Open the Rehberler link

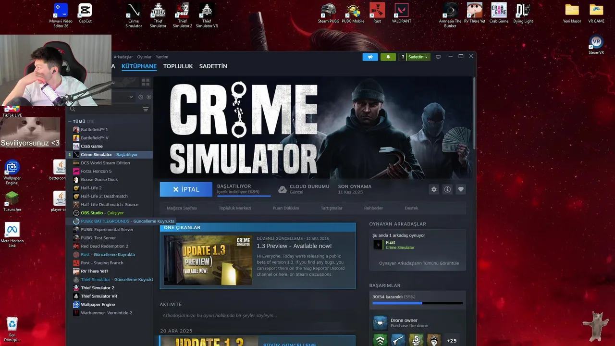point(373,208)
